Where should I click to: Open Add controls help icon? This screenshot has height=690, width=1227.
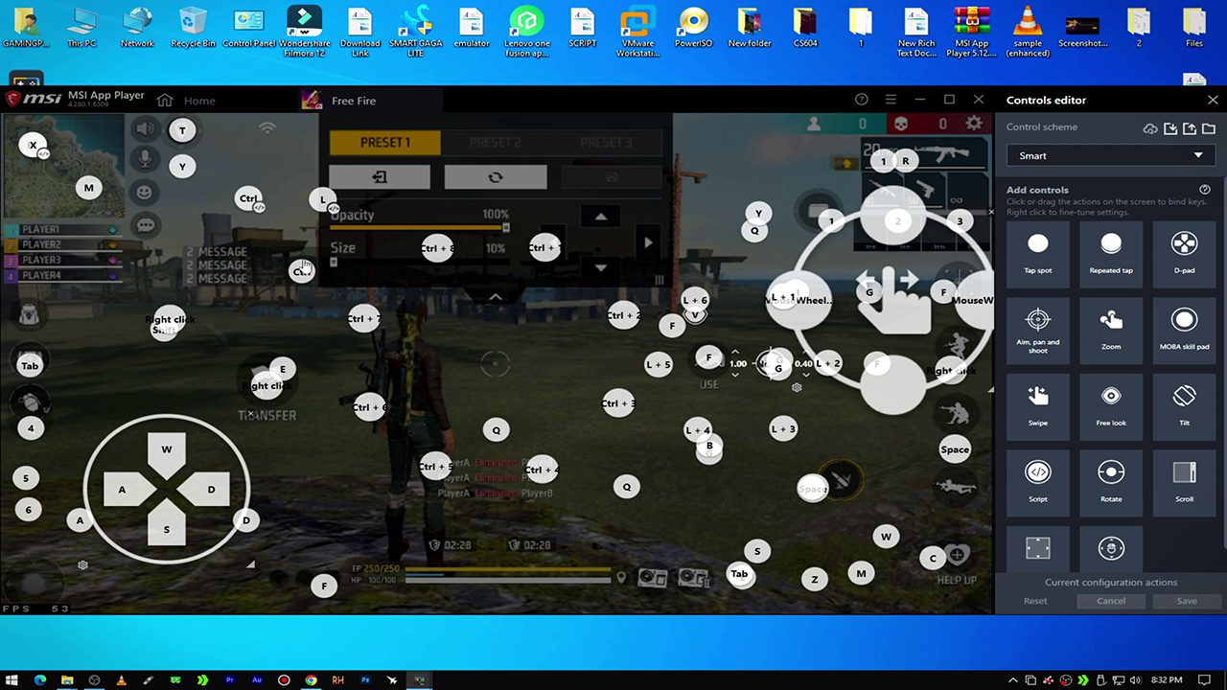click(x=1205, y=190)
